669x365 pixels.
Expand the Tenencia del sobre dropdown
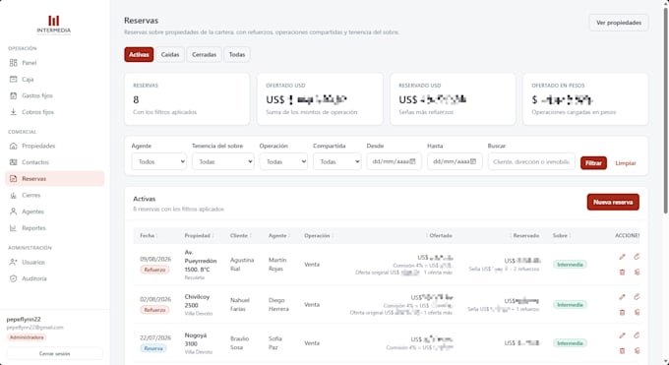222,161
